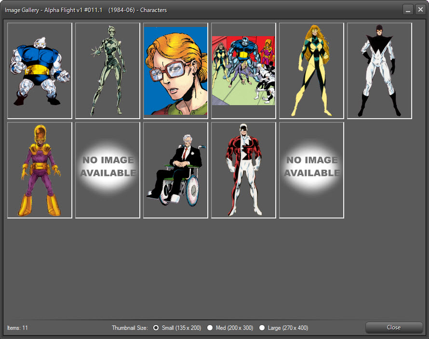Select the green metallic woman thumbnail

point(107,70)
